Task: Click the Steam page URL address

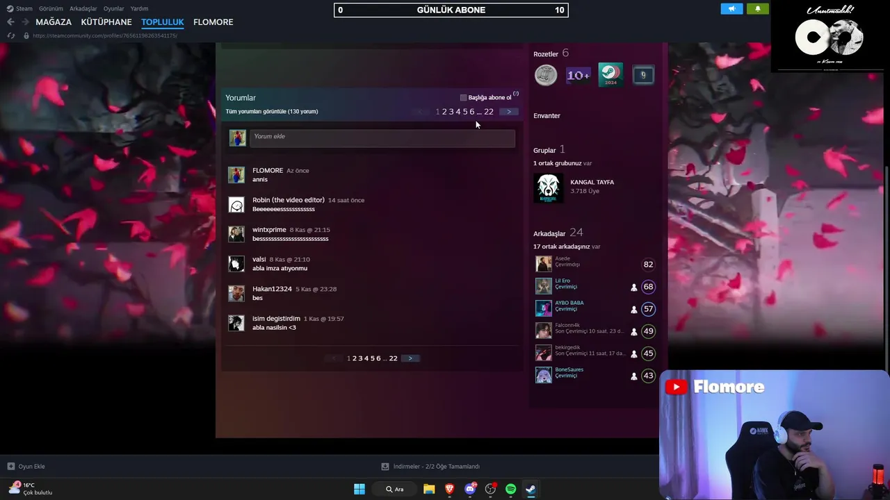Action: pos(105,35)
